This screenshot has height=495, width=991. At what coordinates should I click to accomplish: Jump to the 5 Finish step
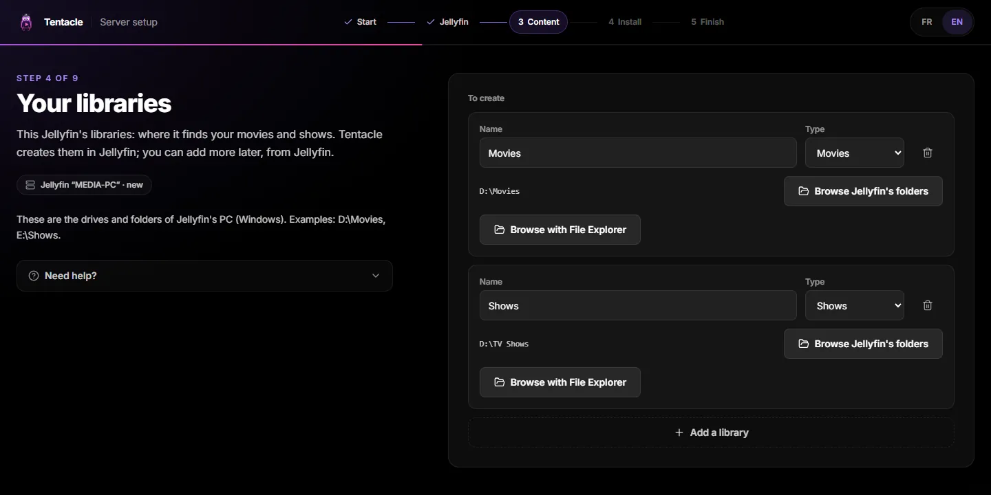click(707, 22)
